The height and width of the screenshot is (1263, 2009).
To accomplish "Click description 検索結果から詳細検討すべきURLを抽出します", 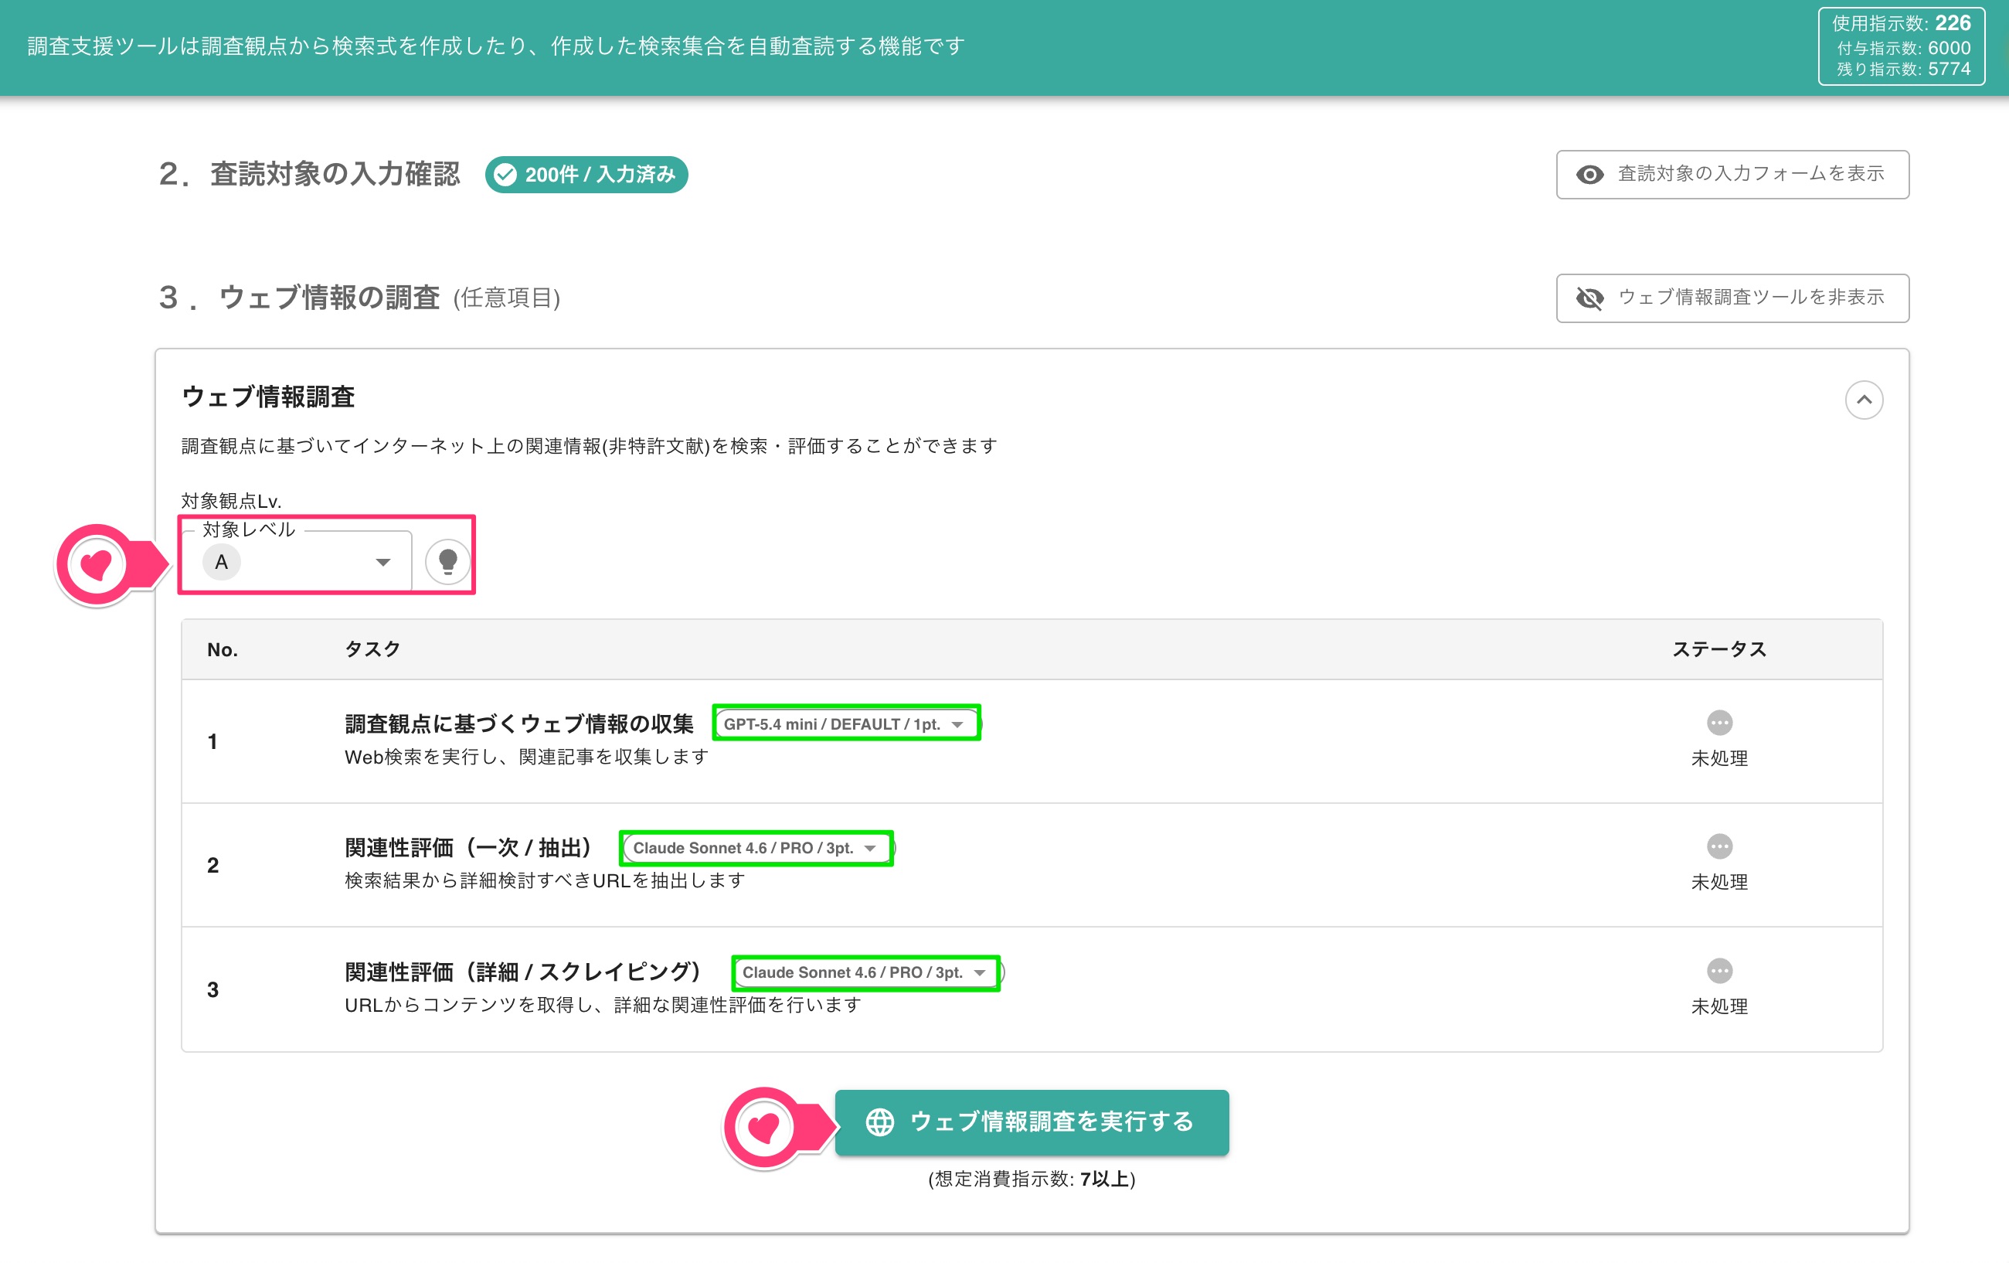I will [545, 880].
